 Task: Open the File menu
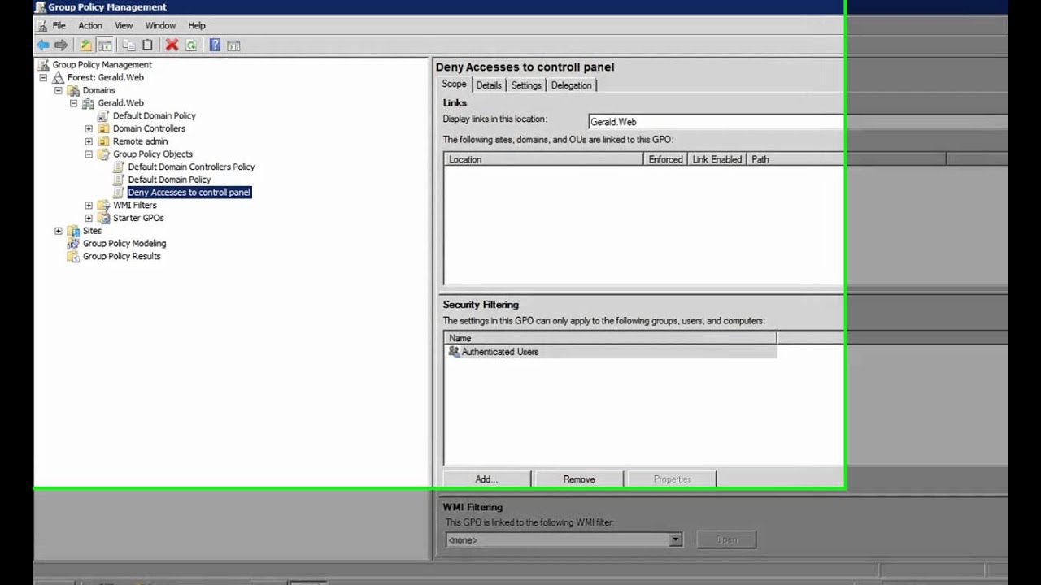point(59,26)
